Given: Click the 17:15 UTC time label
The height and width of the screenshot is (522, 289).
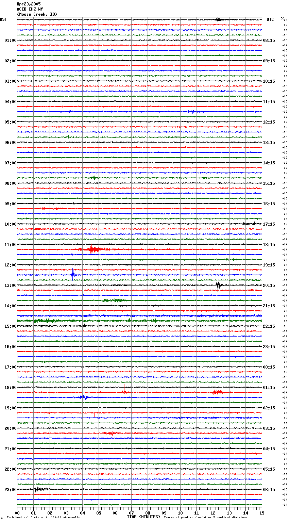Looking at the screenshot, I should point(269,224).
